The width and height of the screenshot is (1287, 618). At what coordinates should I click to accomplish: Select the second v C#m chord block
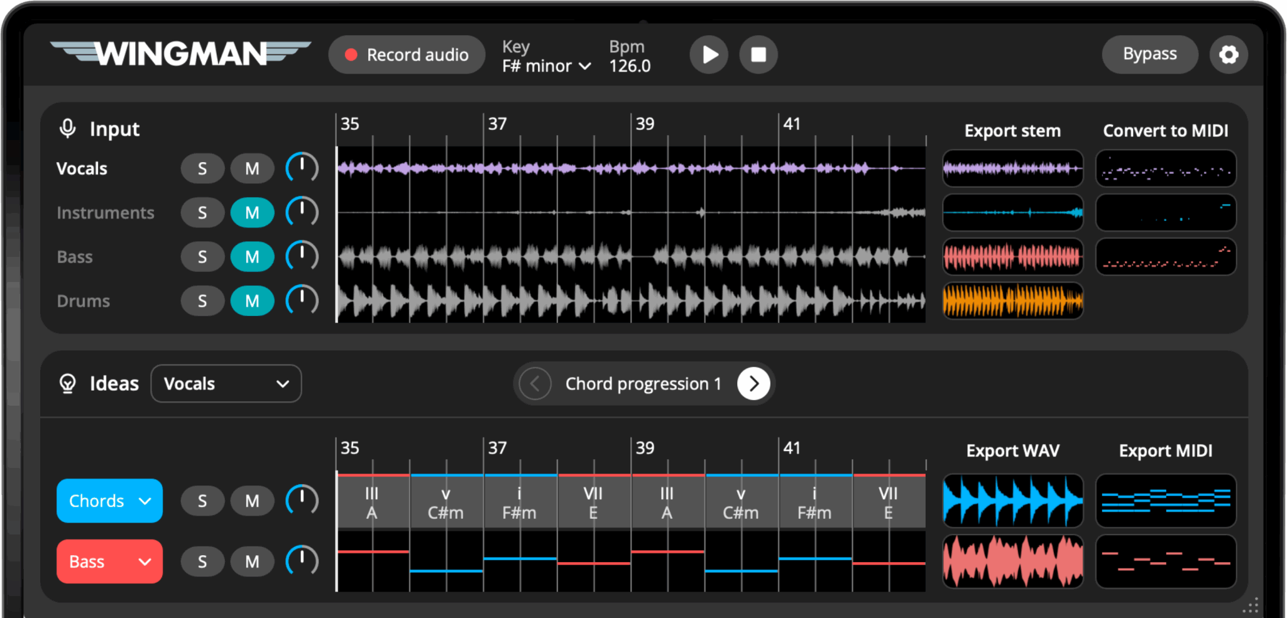point(742,502)
